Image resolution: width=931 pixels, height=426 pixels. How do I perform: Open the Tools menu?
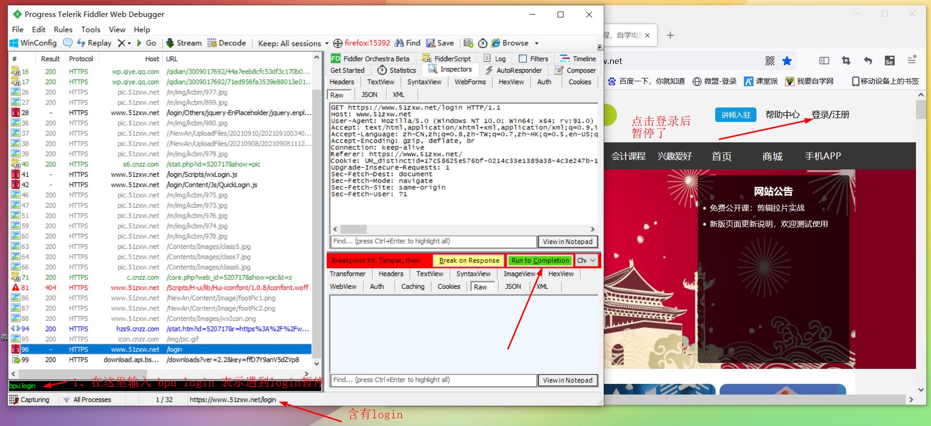pyautogui.click(x=91, y=29)
